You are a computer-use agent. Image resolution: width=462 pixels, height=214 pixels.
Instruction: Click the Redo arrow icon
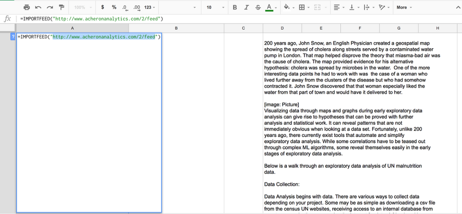point(50,8)
